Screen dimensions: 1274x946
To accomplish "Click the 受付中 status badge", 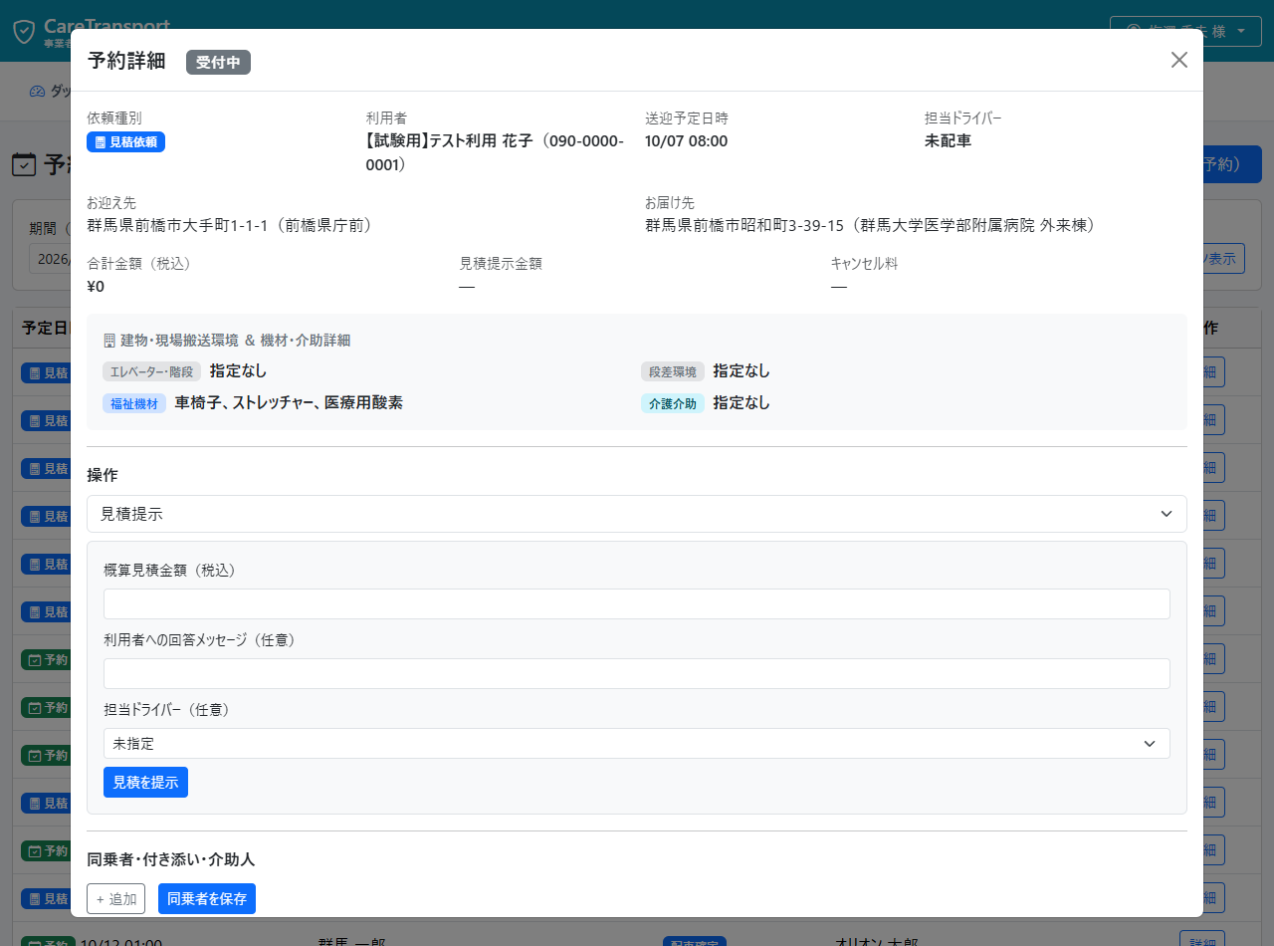I will [x=218, y=62].
